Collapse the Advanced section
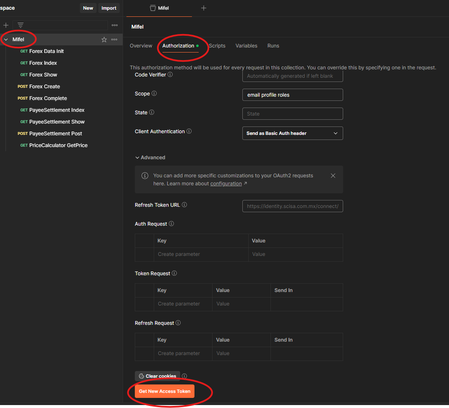Screen dimensions: 449x408 (x=150, y=158)
